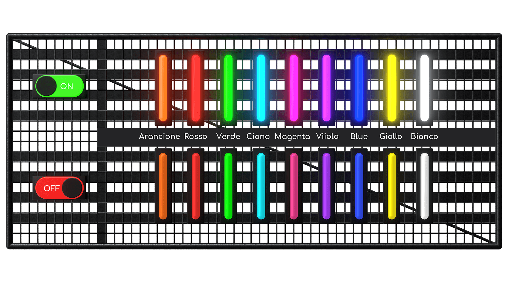Click the Blue label text
Image resolution: width=509 pixels, height=286 pixels.
point(359,137)
